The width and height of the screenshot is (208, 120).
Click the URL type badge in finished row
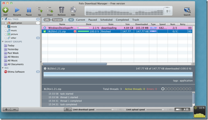click(x=153, y=31)
